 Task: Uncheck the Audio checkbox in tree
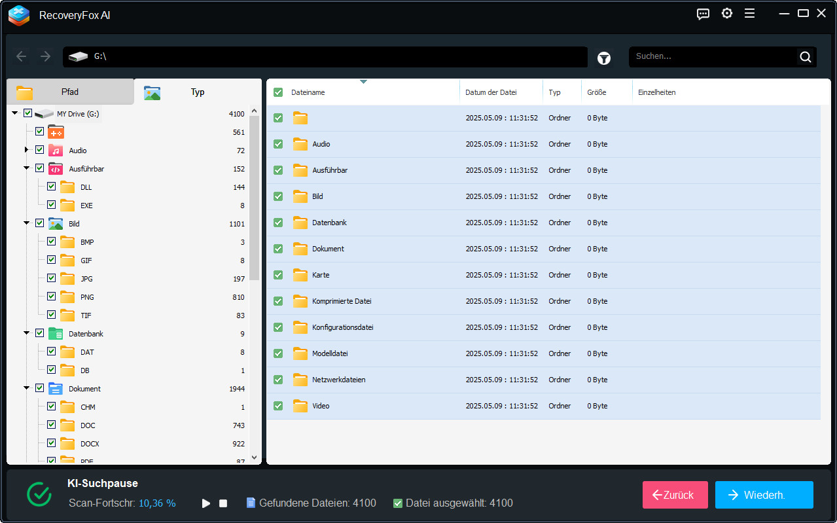[x=39, y=150]
